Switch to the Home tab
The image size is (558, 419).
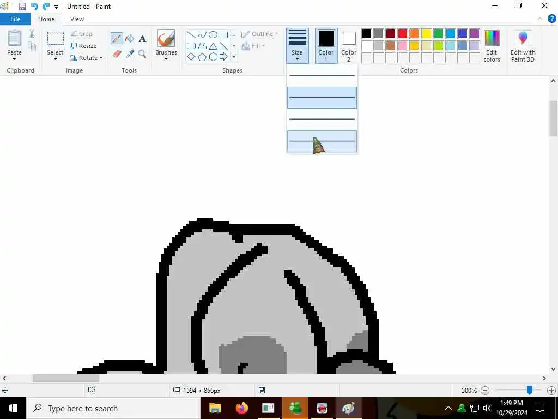(46, 19)
